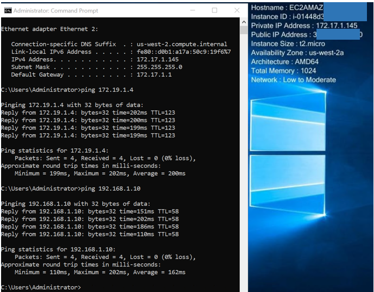Click the subnet mask 255.255.255.0
The image size is (374, 292).
click(x=160, y=67)
